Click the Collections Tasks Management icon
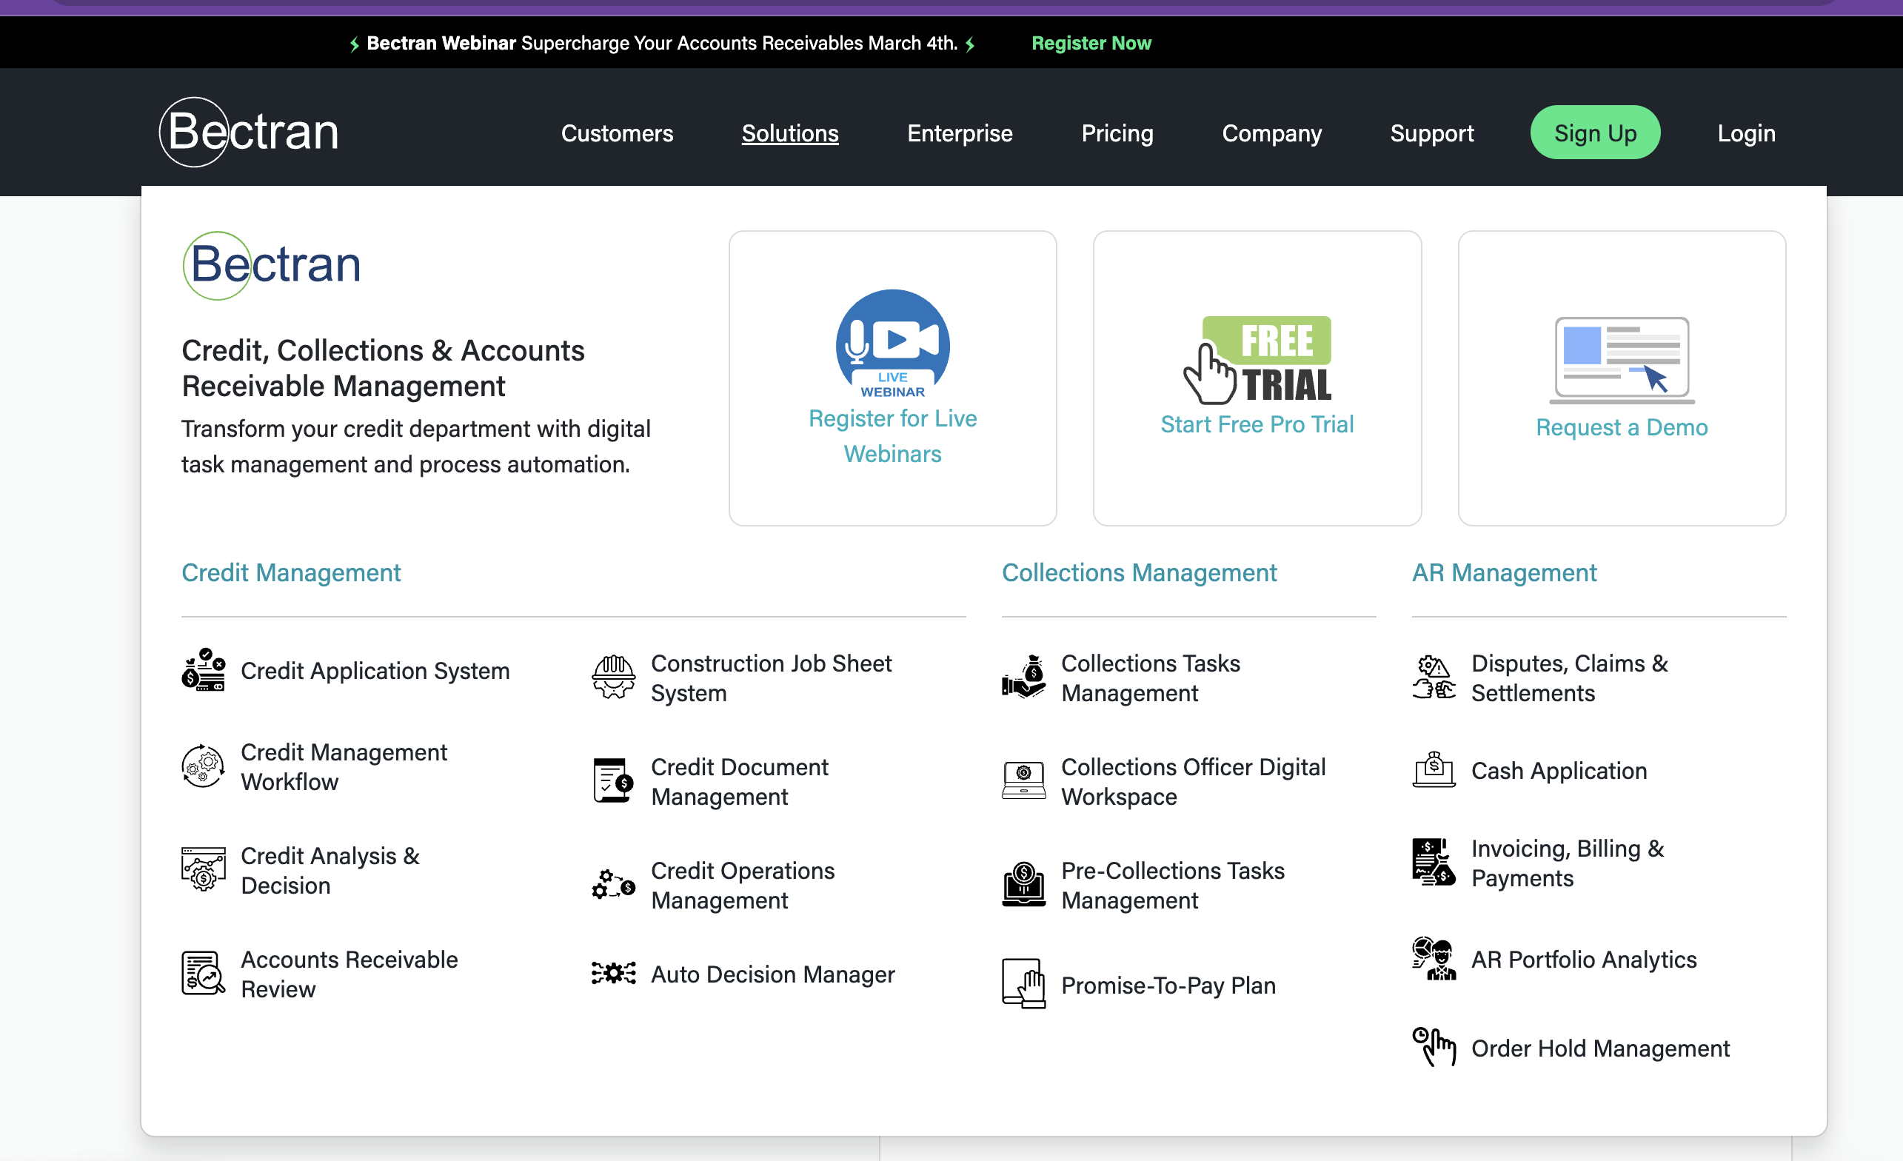Viewport: 1903px width, 1161px height. [x=1023, y=677]
